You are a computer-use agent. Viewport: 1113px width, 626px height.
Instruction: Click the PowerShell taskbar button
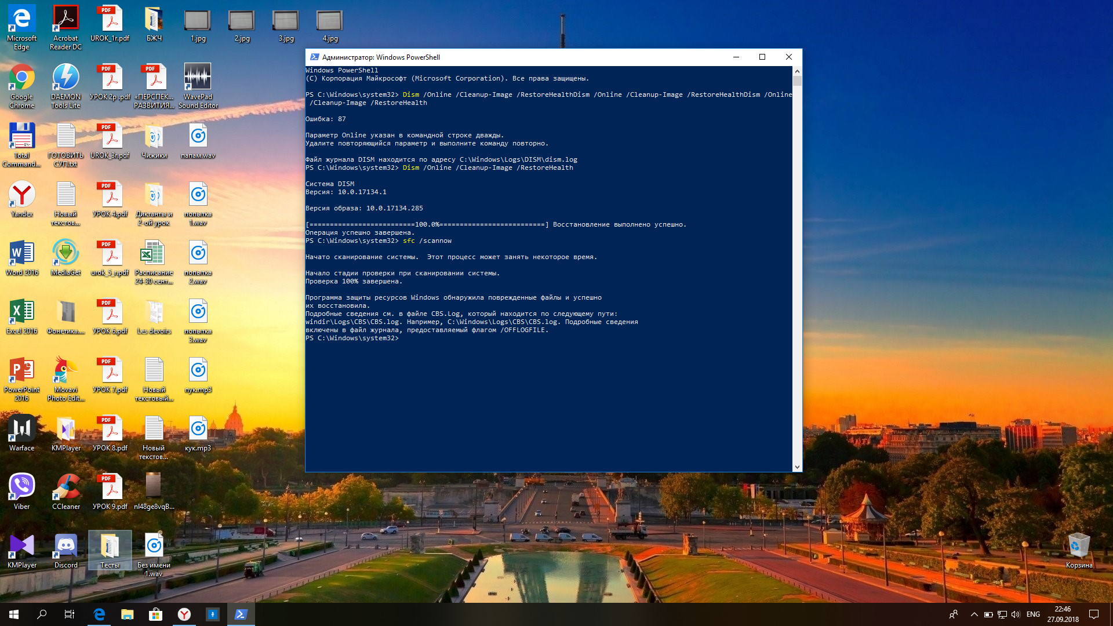241,614
